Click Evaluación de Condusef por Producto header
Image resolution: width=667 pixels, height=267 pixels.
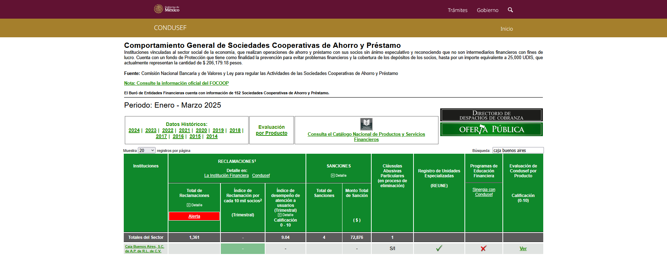(523, 171)
